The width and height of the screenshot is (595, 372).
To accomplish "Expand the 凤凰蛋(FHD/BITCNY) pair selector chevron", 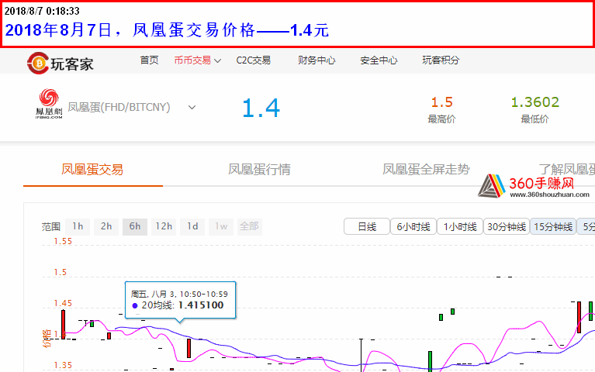I will [x=192, y=107].
